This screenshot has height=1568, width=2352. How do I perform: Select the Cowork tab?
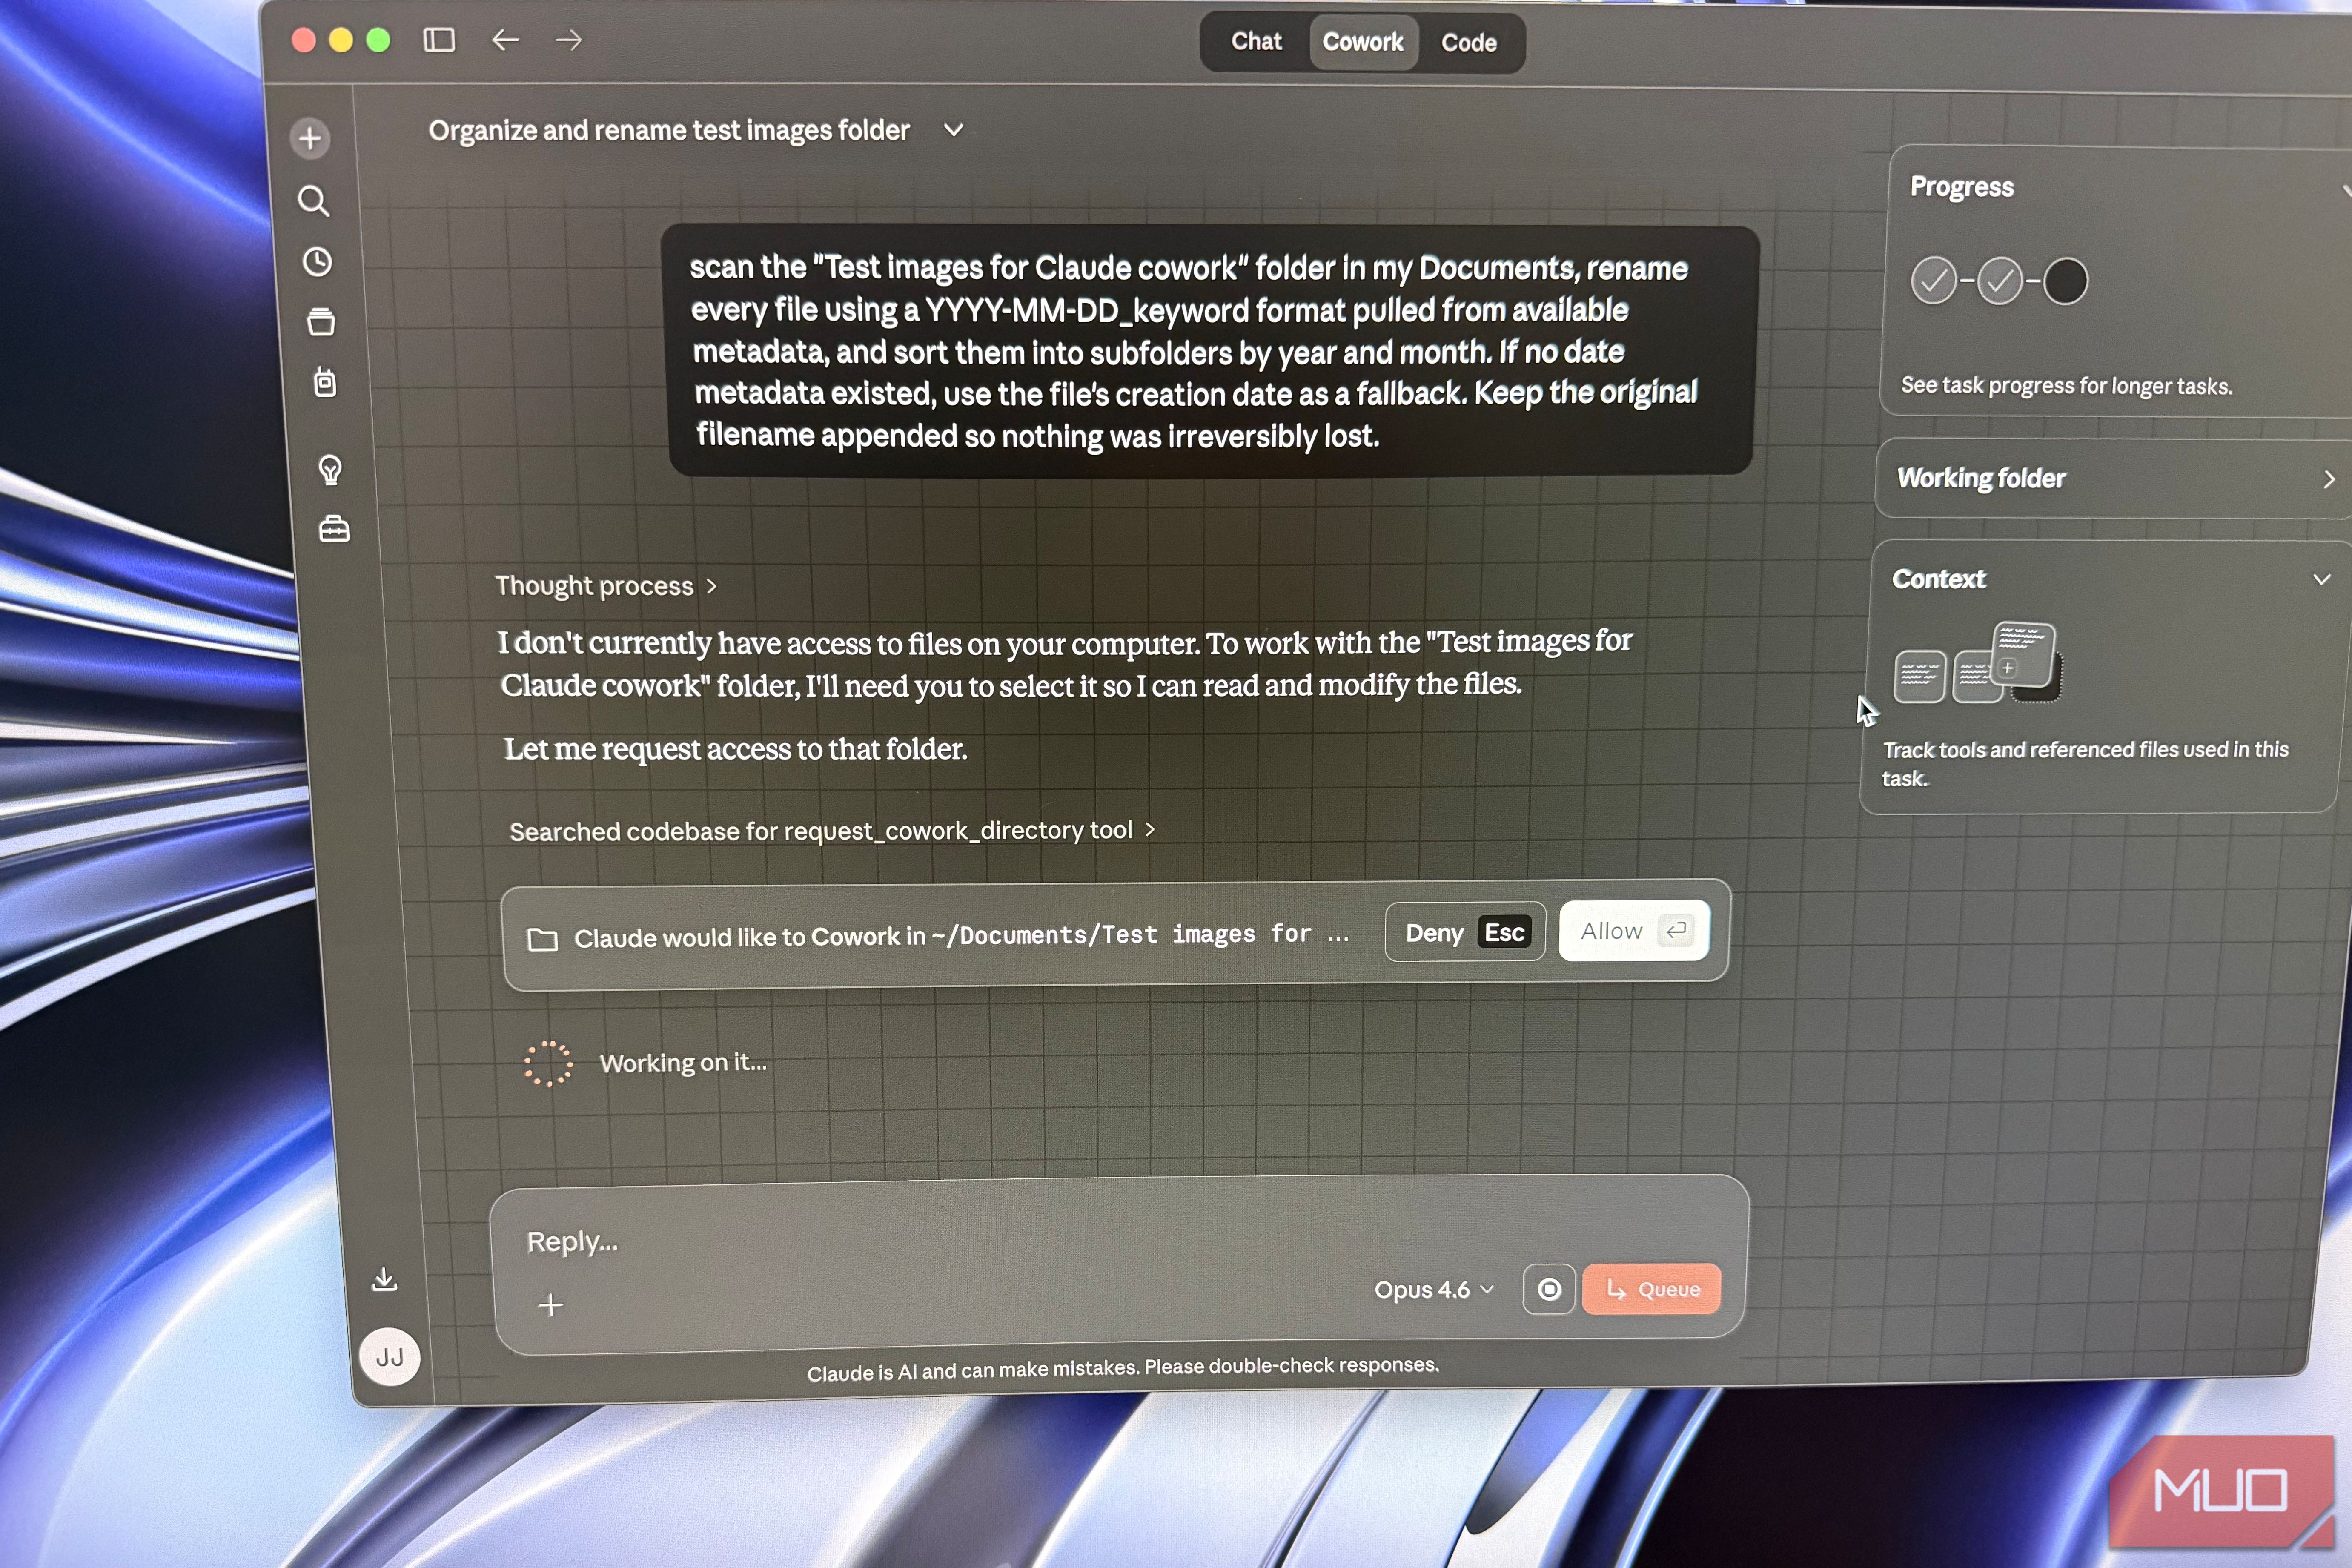(x=1363, y=42)
